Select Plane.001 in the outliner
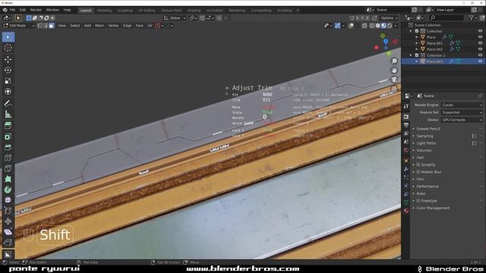The height and width of the screenshot is (273, 486). coord(434,43)
